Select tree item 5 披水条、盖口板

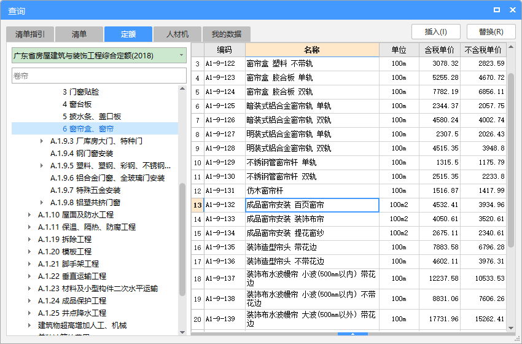click(x=92, y=117)
